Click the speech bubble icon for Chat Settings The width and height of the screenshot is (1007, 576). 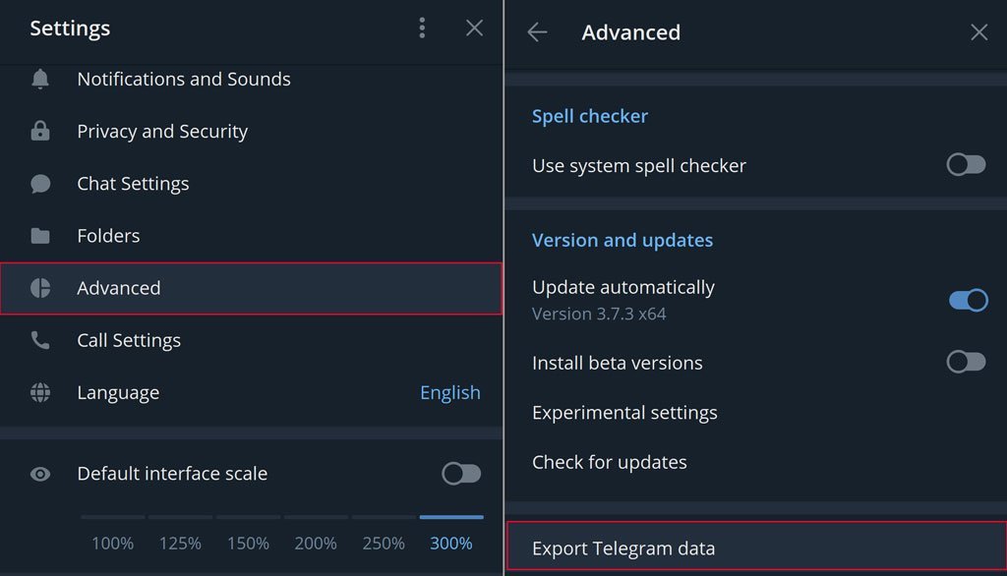39,184
